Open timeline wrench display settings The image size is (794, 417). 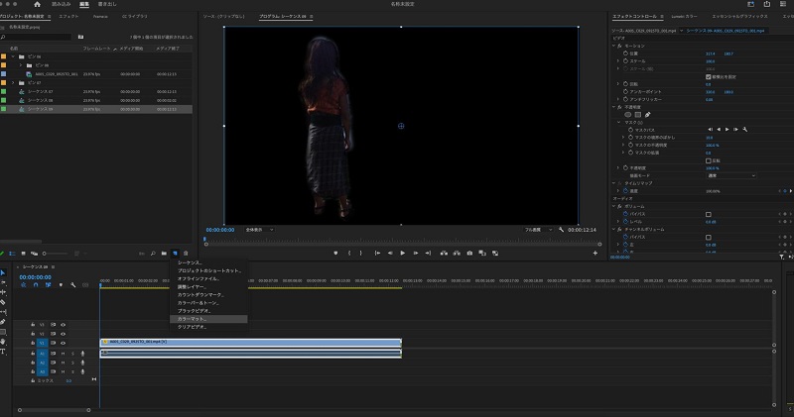click(72, 285)
